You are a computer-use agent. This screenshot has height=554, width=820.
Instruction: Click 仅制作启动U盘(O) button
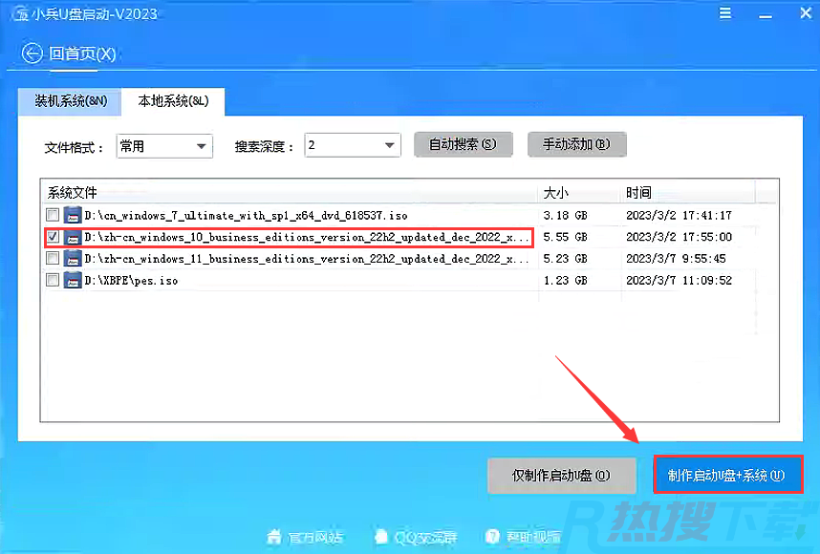click(562, 476)
